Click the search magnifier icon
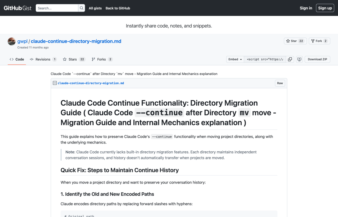The image size is (338, 217). point(81,8)
